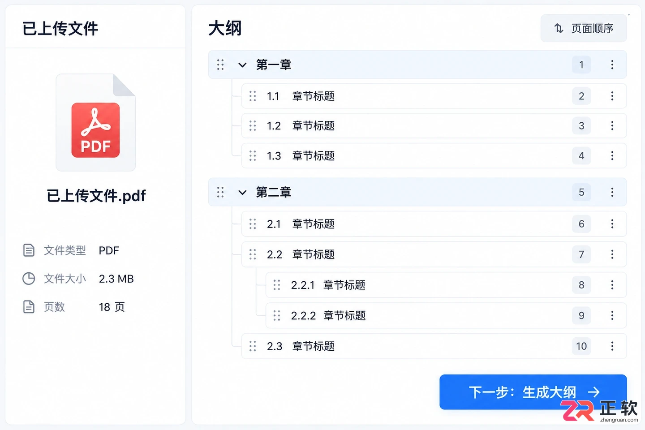Open the more options for section 2.1
Viewport: 645px width, 430px height.
(612, 224)
